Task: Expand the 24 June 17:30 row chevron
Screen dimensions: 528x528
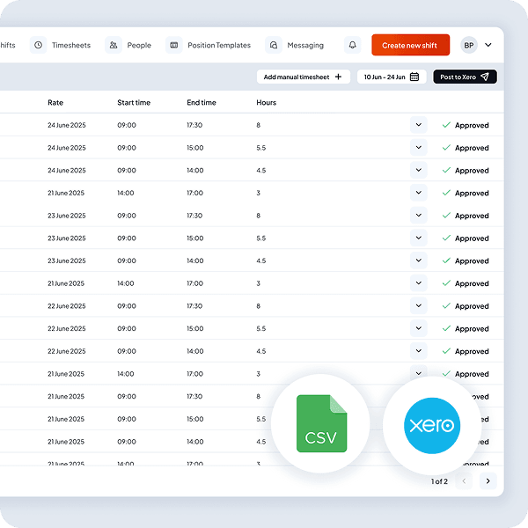Action: pos(419,125)
